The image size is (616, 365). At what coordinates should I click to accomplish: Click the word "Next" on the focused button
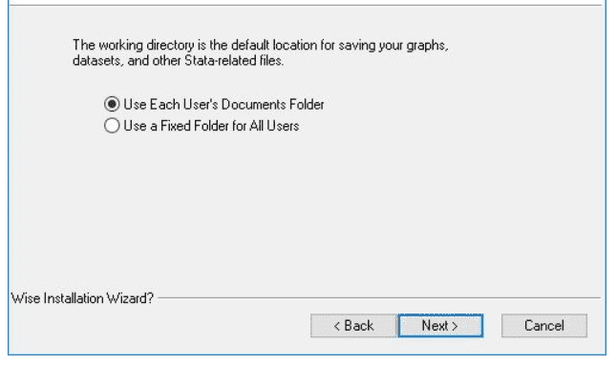coord(435,325)
